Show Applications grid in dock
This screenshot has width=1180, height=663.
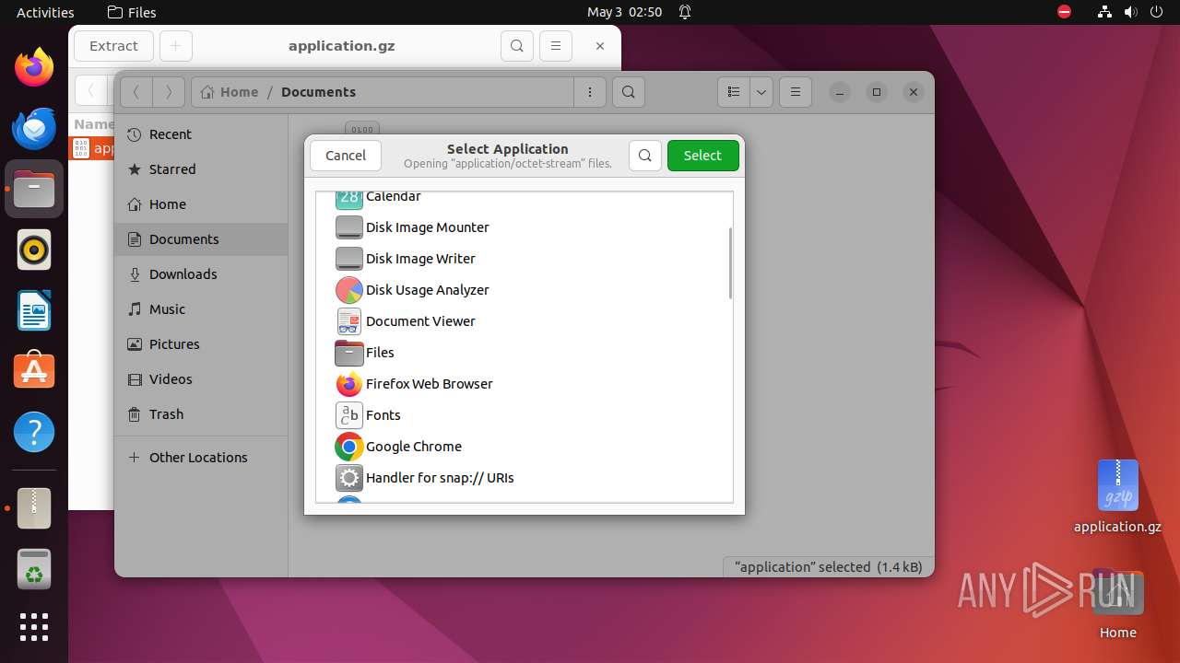[34, 627]
